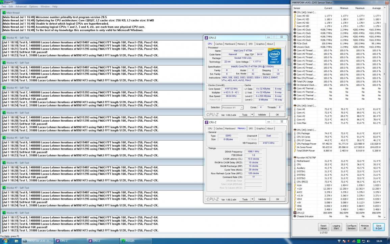Click Validate in the top CPU-Z window
390x244 pixels.
[x=262, y=115]
